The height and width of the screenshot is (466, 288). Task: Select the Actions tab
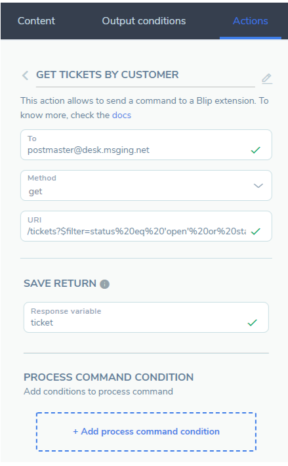251,21
